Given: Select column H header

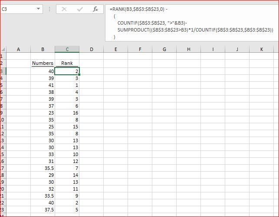Looking at the screenshot, I should [189, 49].
